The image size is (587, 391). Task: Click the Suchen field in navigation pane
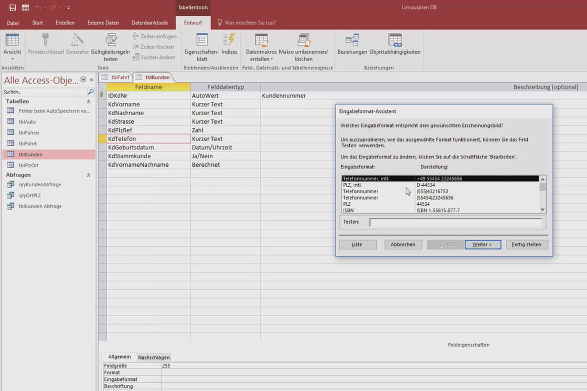point(45,92)
